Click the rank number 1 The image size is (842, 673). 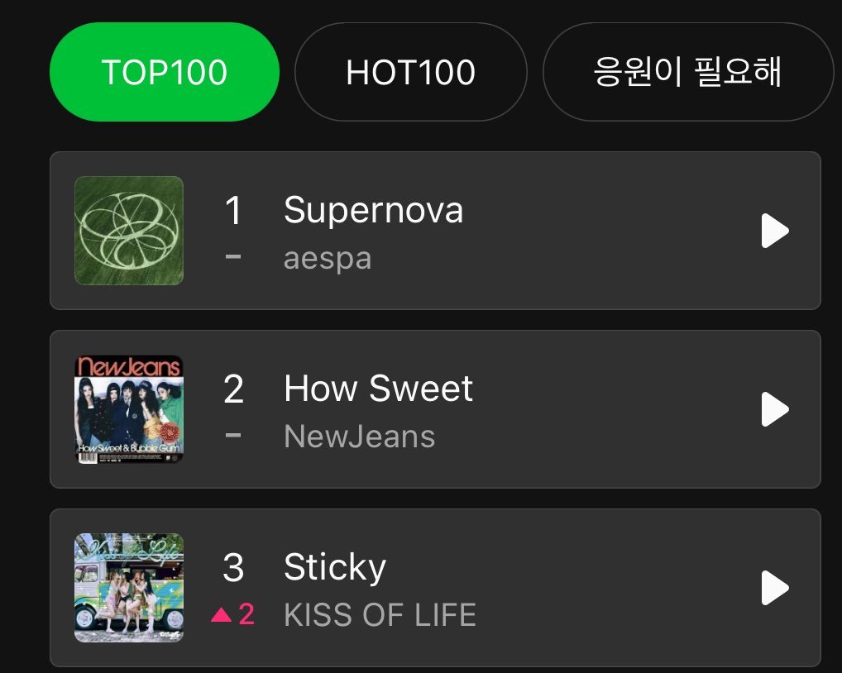pyautogui.click(x=233, y=211)
